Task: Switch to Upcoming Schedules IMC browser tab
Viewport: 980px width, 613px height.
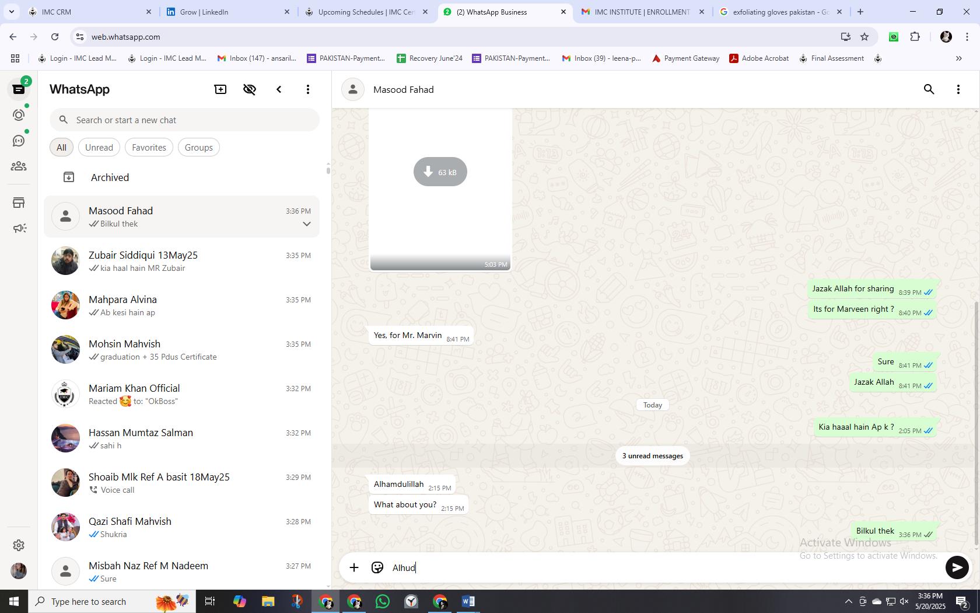Action: click(x=366, y=12)
